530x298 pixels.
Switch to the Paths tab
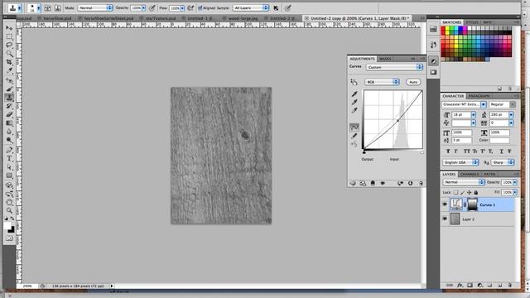(x=489, y=174)
